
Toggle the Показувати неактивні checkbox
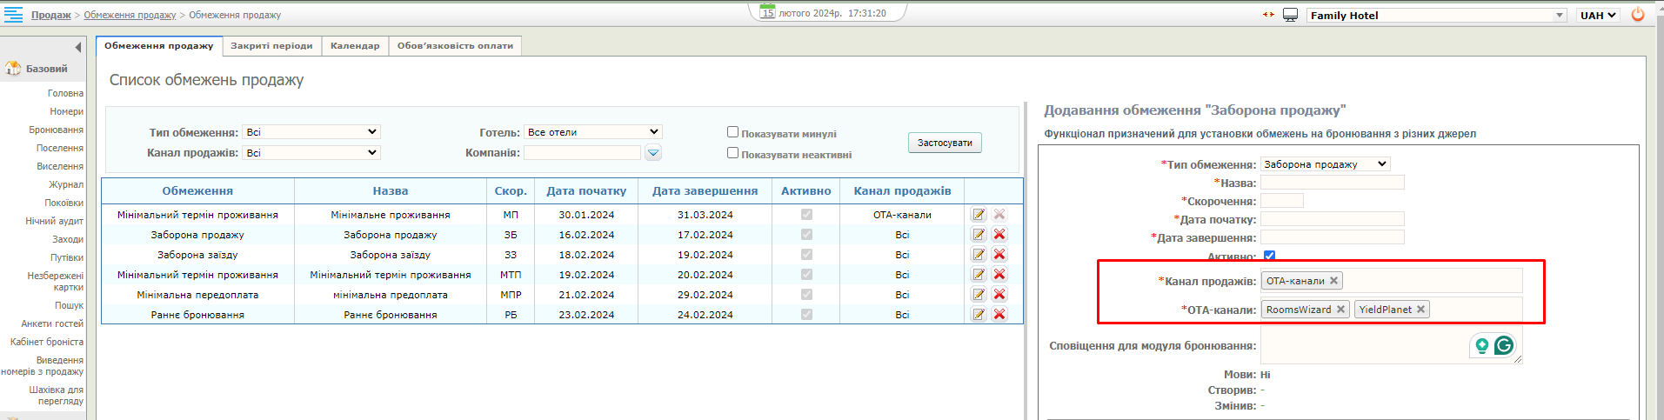pos(732,153)
